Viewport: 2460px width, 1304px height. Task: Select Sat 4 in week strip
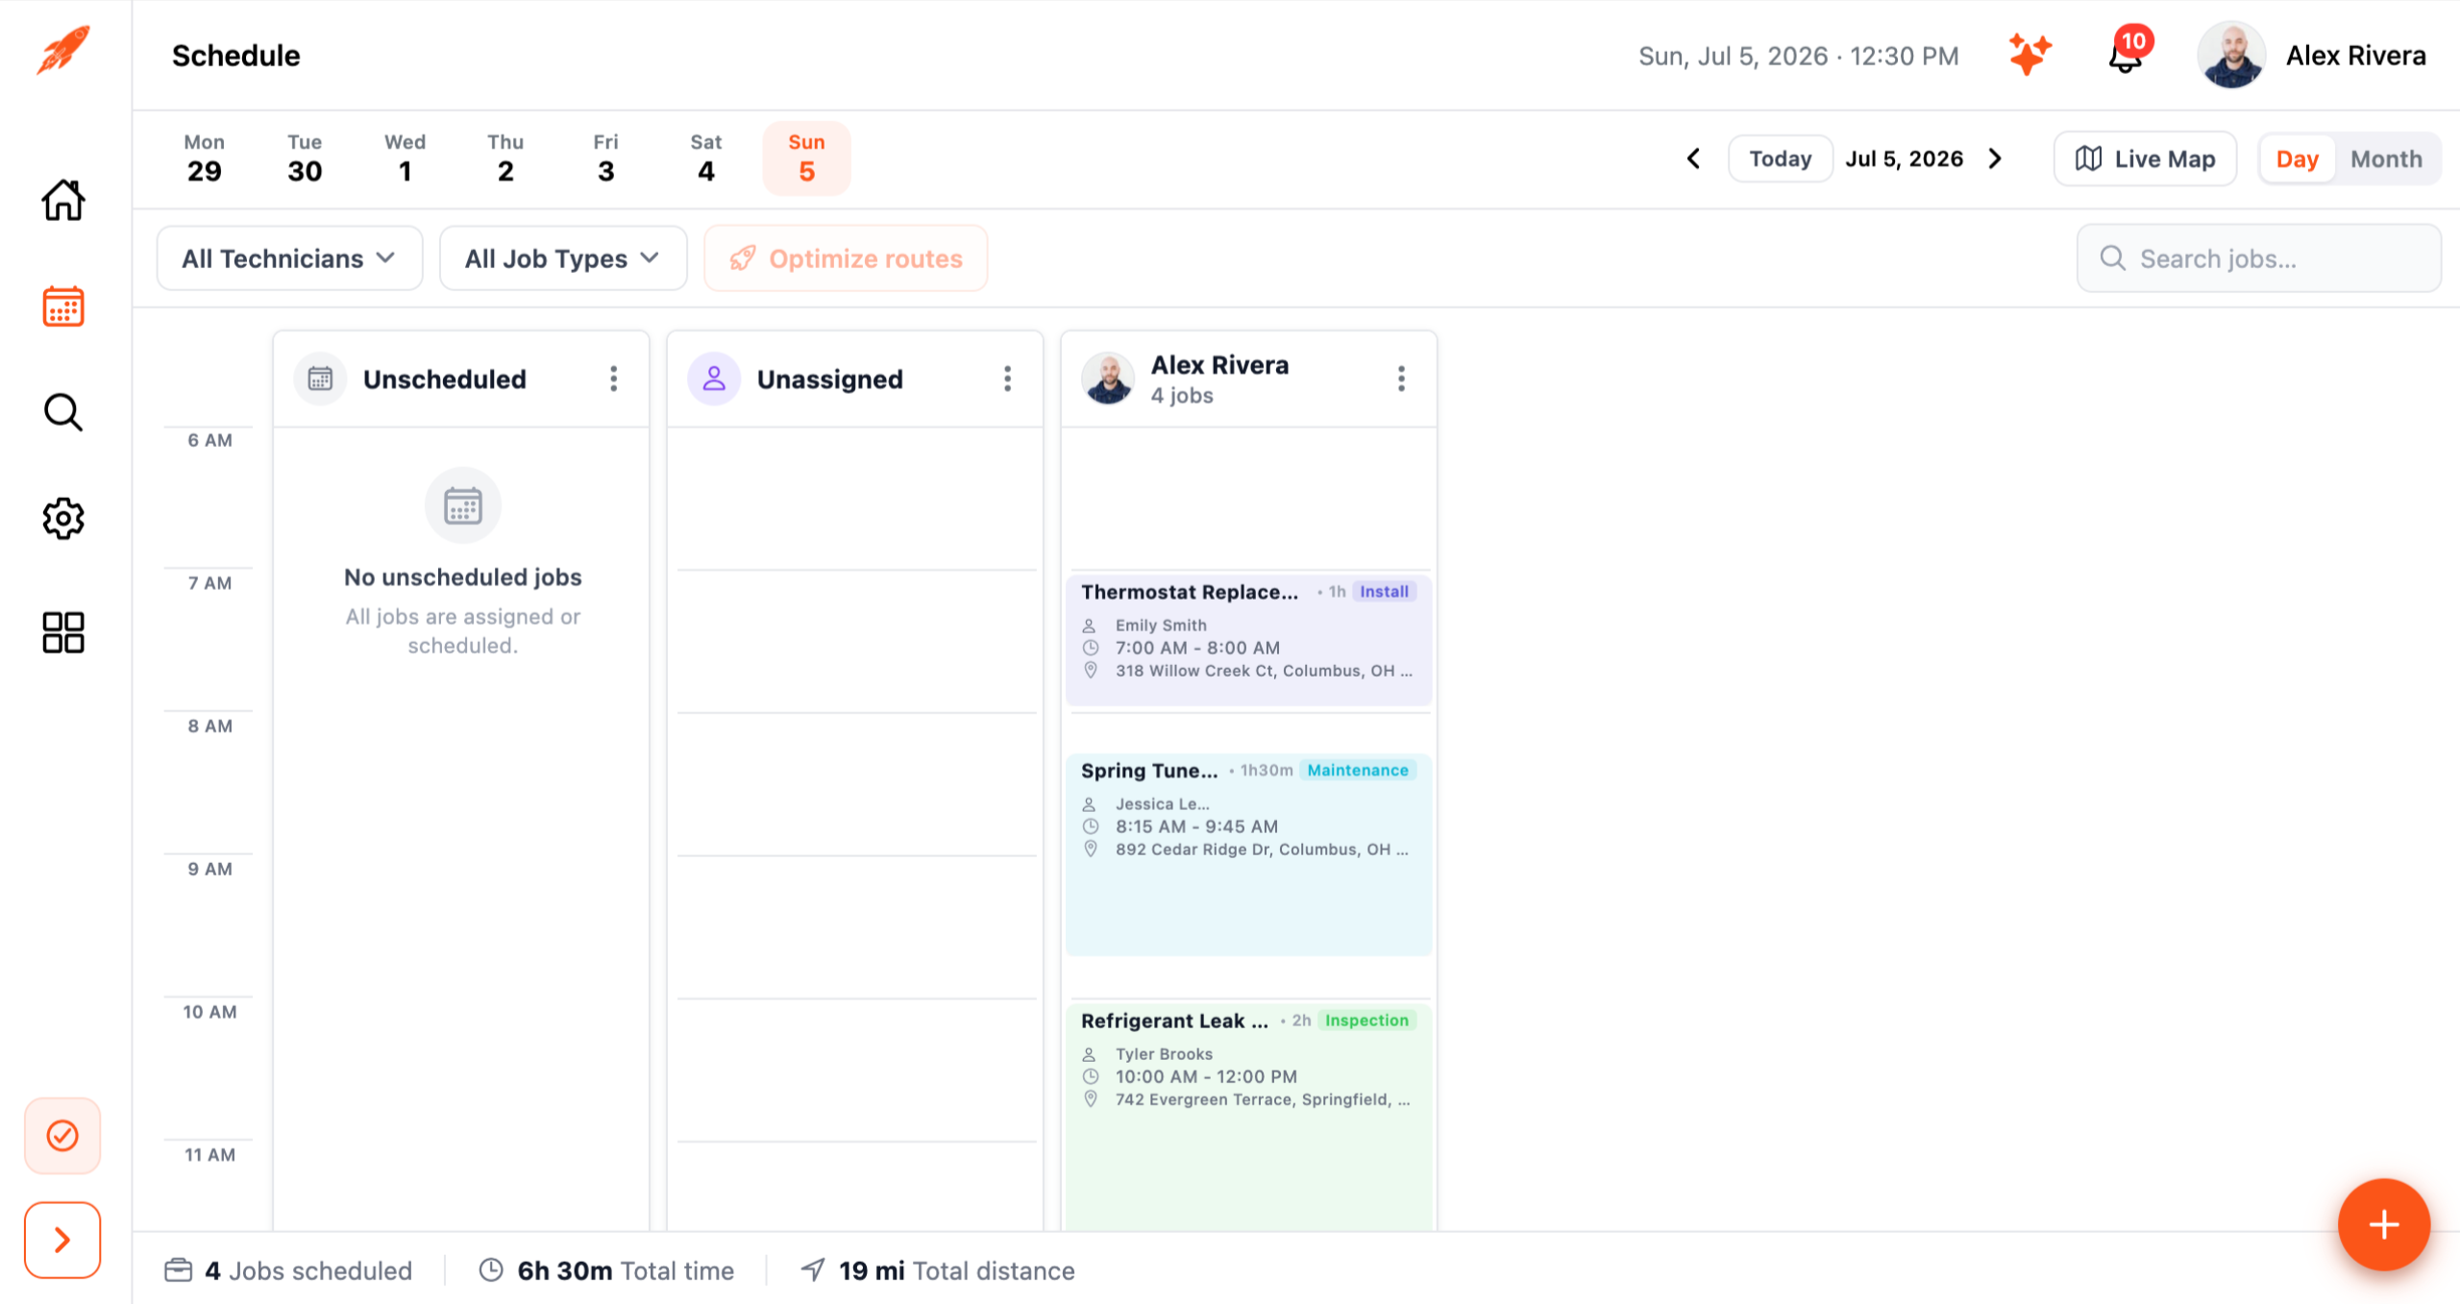point(706,159)
